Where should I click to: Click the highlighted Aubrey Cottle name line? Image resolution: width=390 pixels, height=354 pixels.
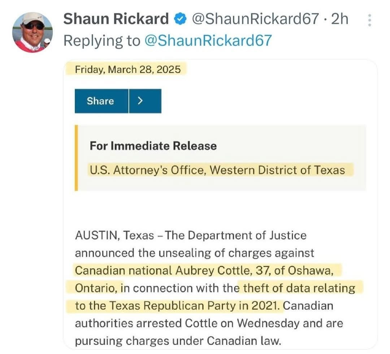tap(207, 270)
